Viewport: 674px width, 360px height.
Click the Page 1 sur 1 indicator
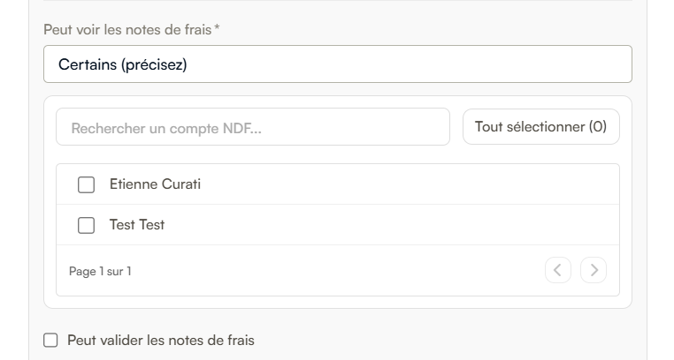click(x=100, y=271)
